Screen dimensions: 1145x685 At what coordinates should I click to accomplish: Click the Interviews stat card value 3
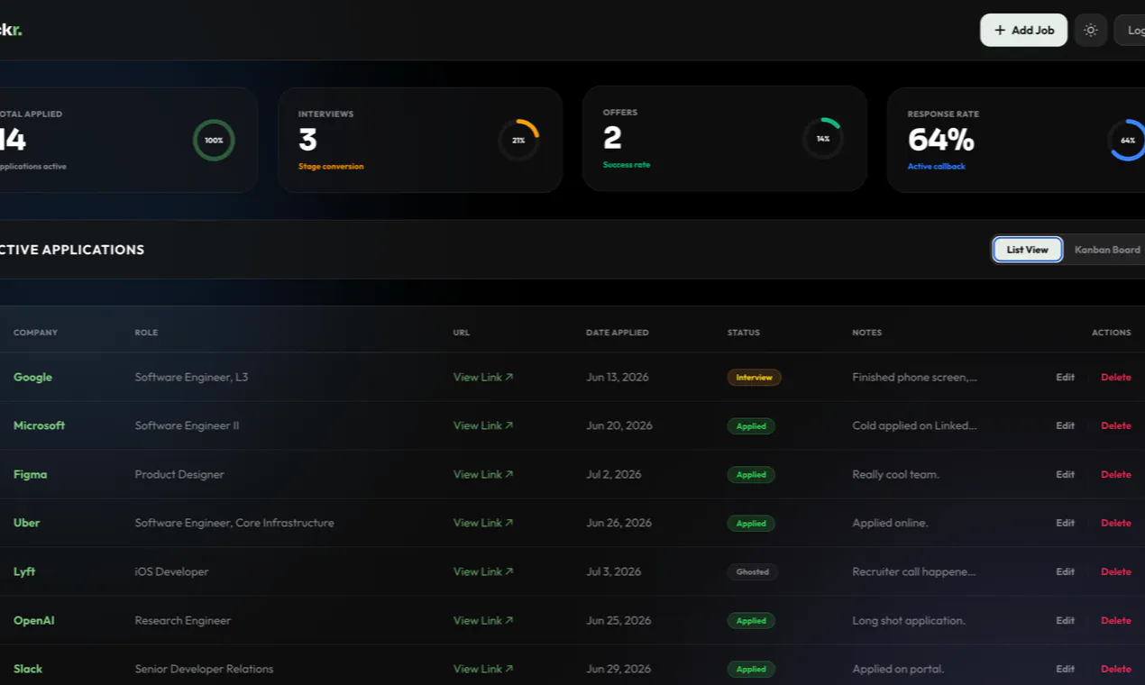[307, 140]
